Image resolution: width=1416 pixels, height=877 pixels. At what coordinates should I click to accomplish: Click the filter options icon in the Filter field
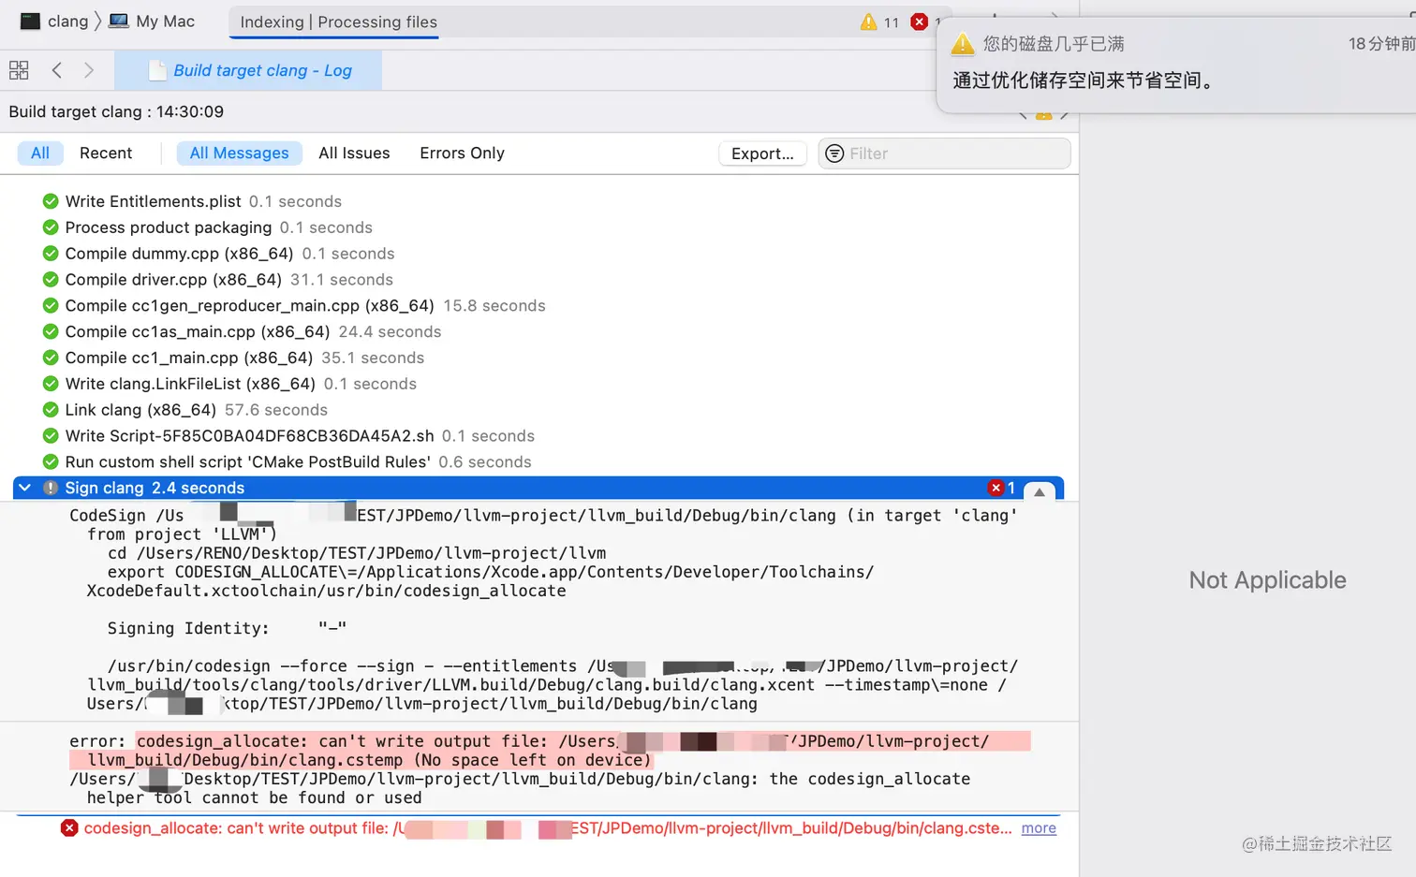834,153
